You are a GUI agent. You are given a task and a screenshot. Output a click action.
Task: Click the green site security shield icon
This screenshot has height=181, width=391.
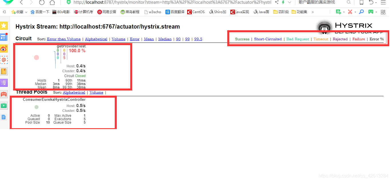pyautogui.click(x=68, y=2)
